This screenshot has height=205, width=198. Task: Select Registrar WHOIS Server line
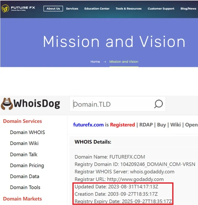pos(124,172)
